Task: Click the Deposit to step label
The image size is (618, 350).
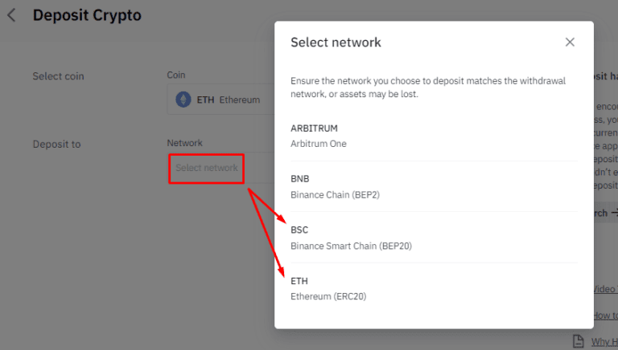Action: (57, 144)
